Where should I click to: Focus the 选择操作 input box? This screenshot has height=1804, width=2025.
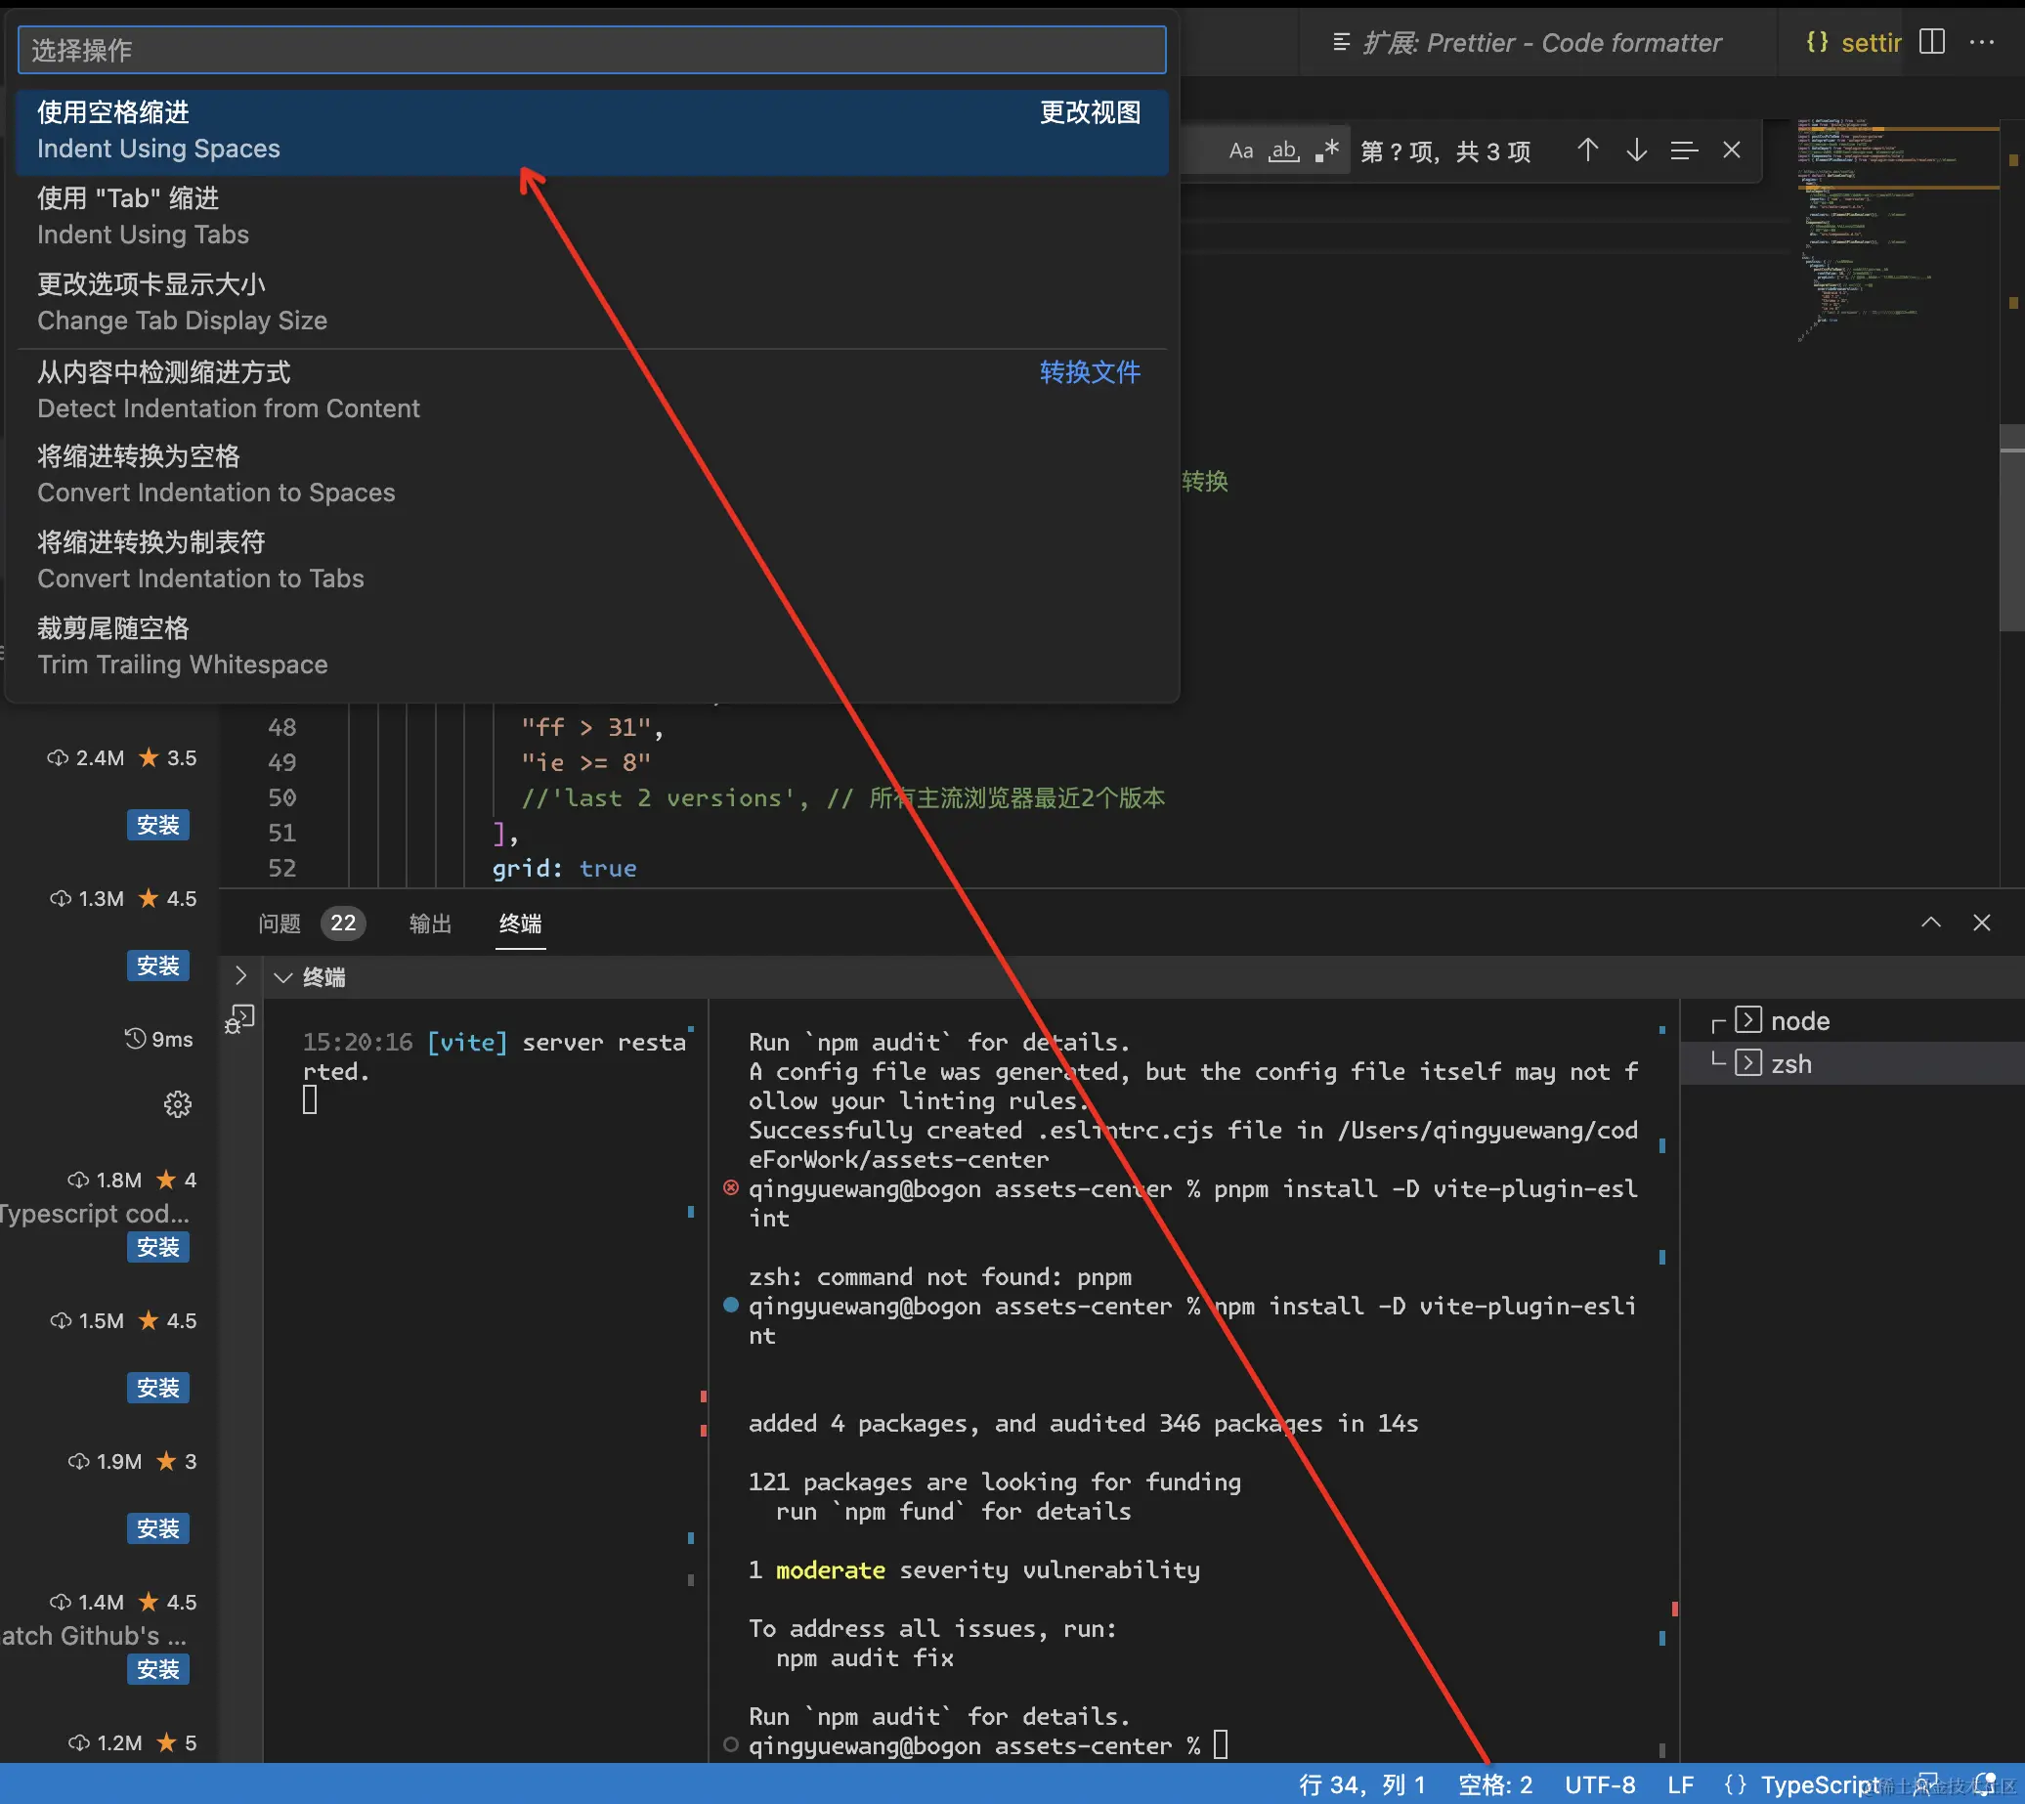[x=591, y=50]
